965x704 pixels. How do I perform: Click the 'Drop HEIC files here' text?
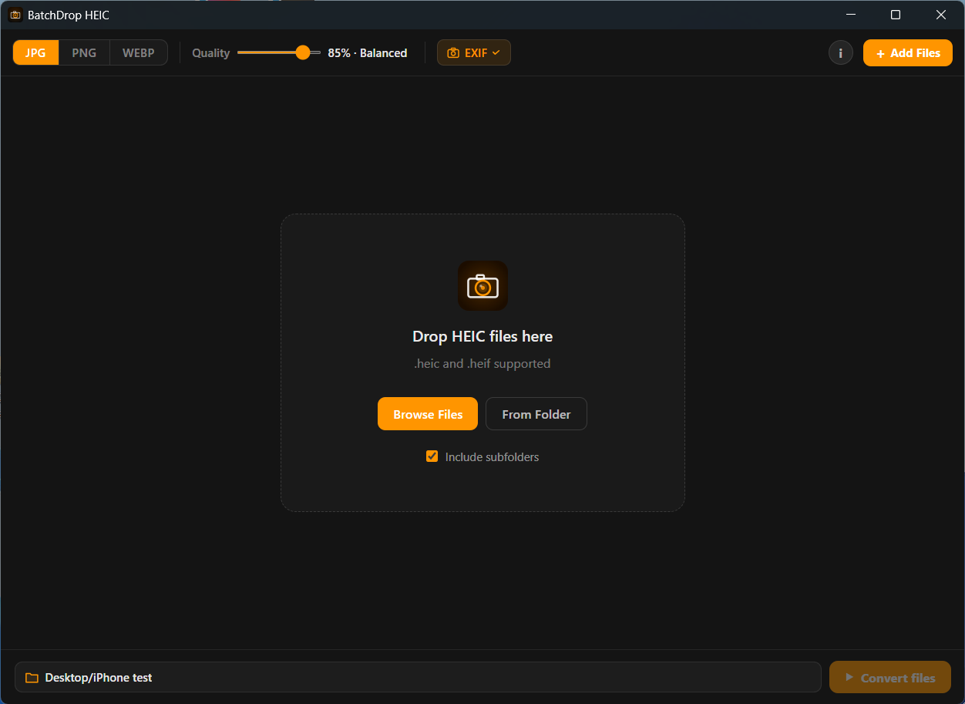pos(482,336)
